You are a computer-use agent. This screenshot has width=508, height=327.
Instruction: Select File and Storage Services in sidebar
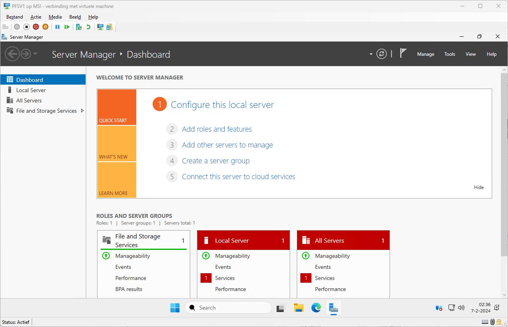tap(43, 111)
